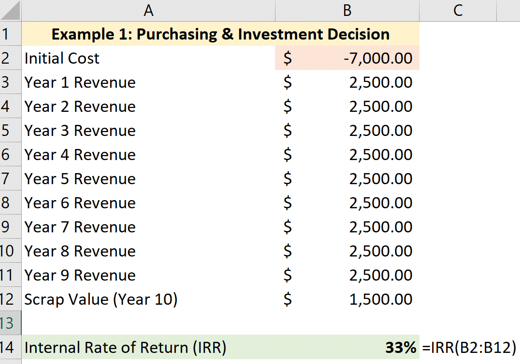Select the Scrap Value (Year 10) cell
The width and height of the screenshot is (520, 364).
97,299
